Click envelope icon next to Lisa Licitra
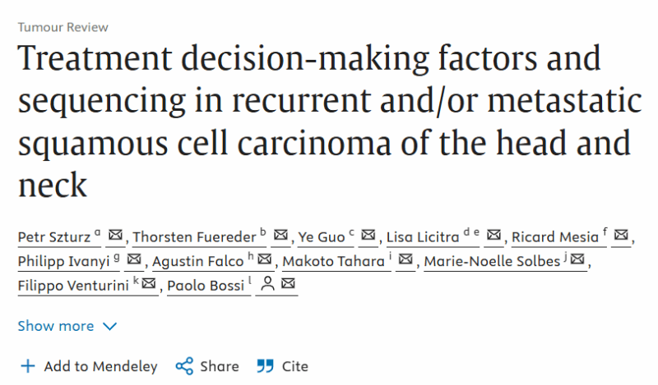The height and width of the screenshot is (385, 658). tap(494, 235)
